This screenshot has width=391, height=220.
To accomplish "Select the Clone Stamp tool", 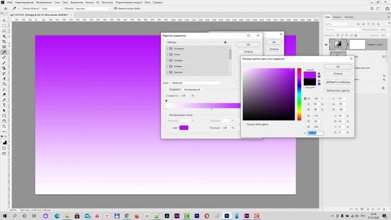I will [x=4, y=68].
